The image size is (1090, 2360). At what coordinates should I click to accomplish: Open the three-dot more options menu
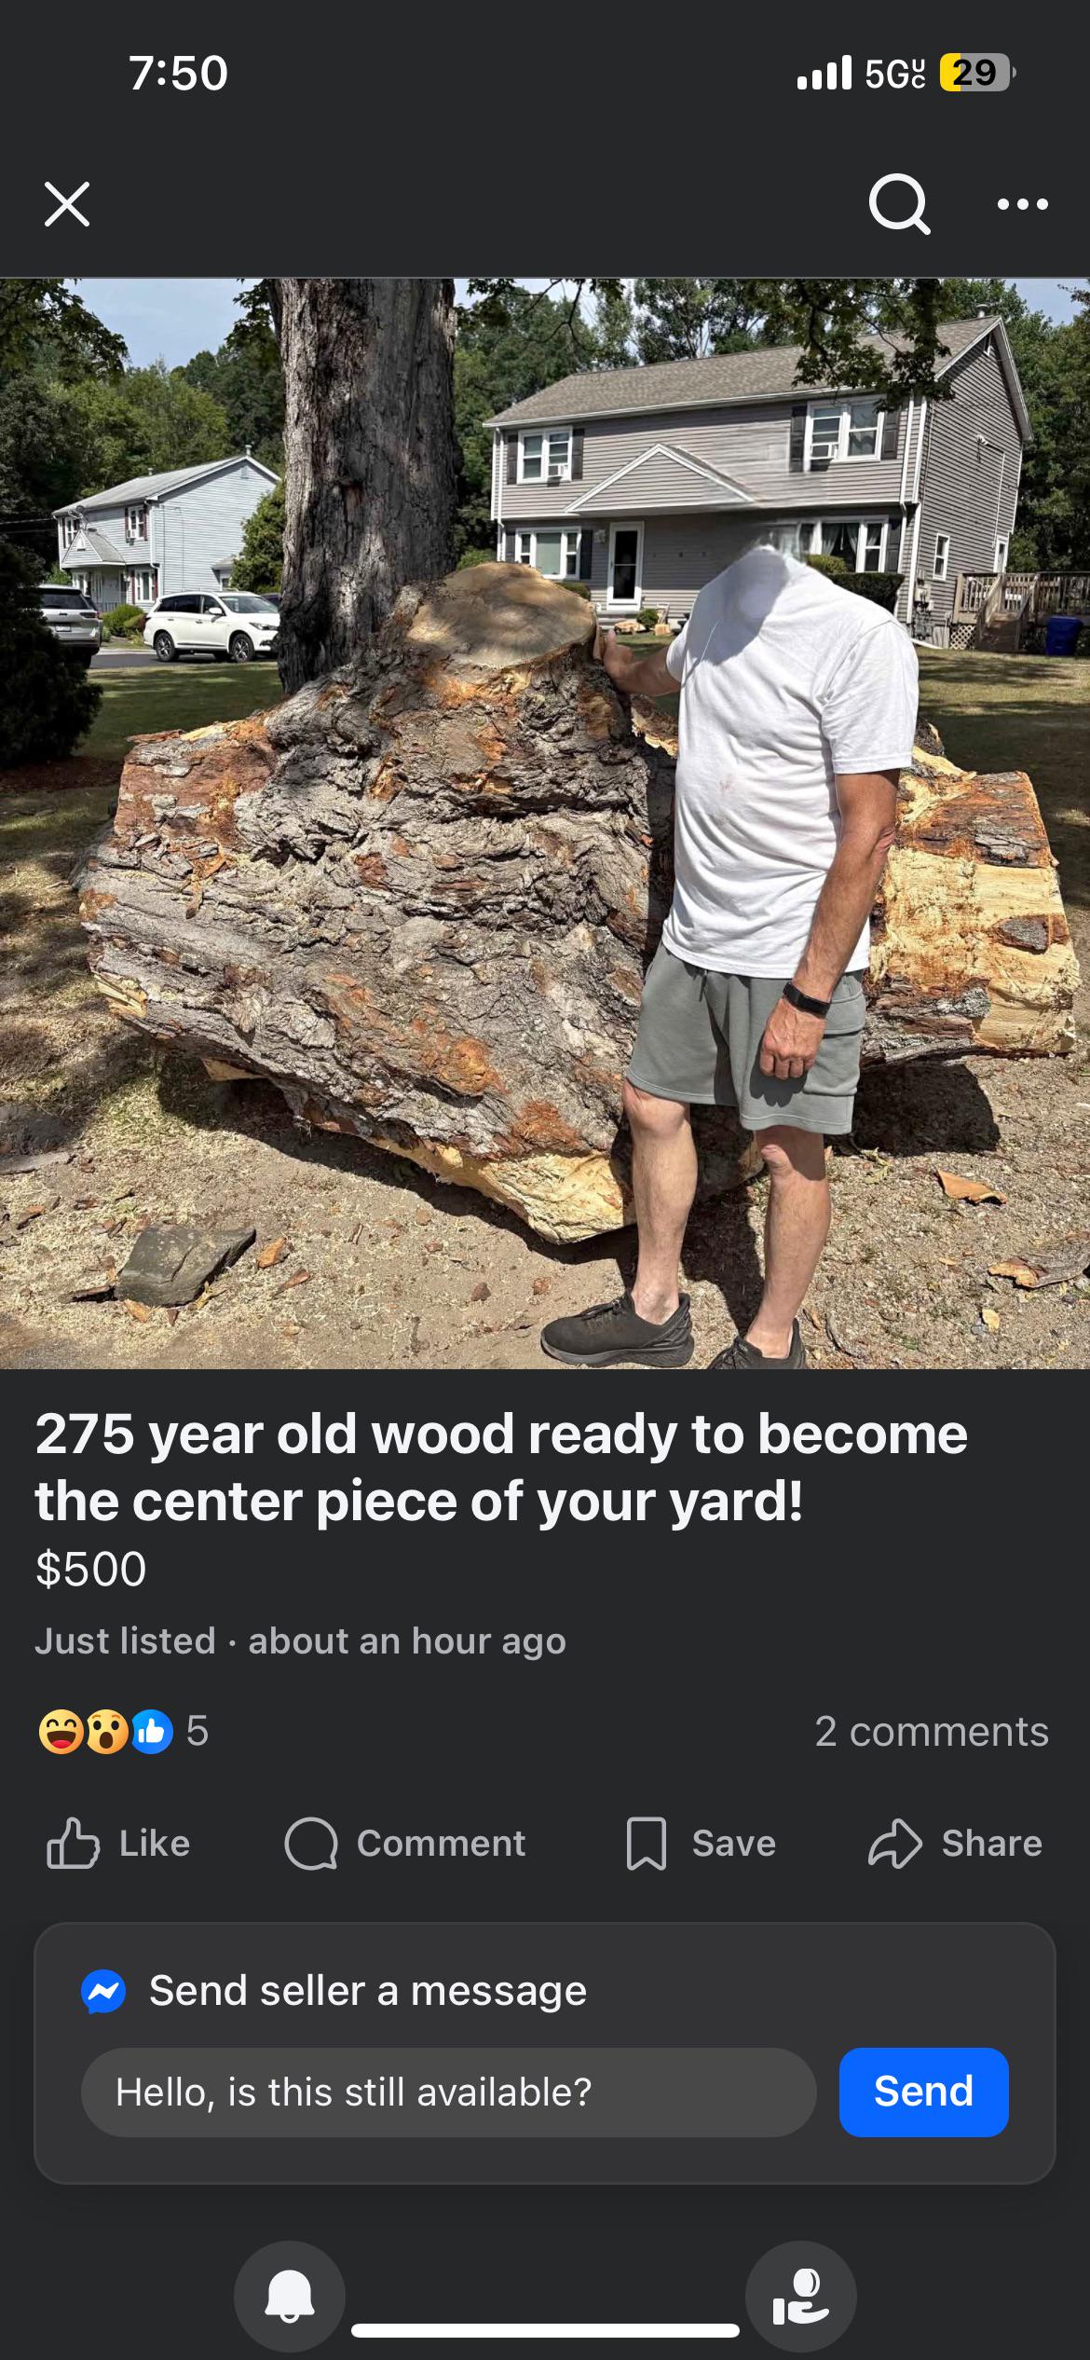coord(1023,204)
